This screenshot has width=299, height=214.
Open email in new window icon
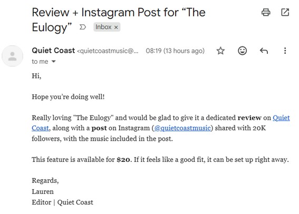pos(285,13)
